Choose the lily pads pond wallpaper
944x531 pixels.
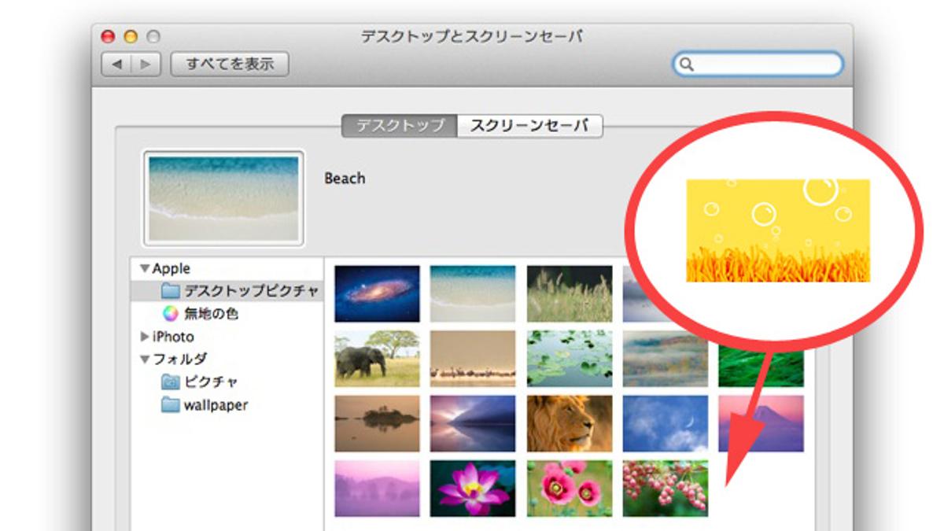[x=569, y=358]
